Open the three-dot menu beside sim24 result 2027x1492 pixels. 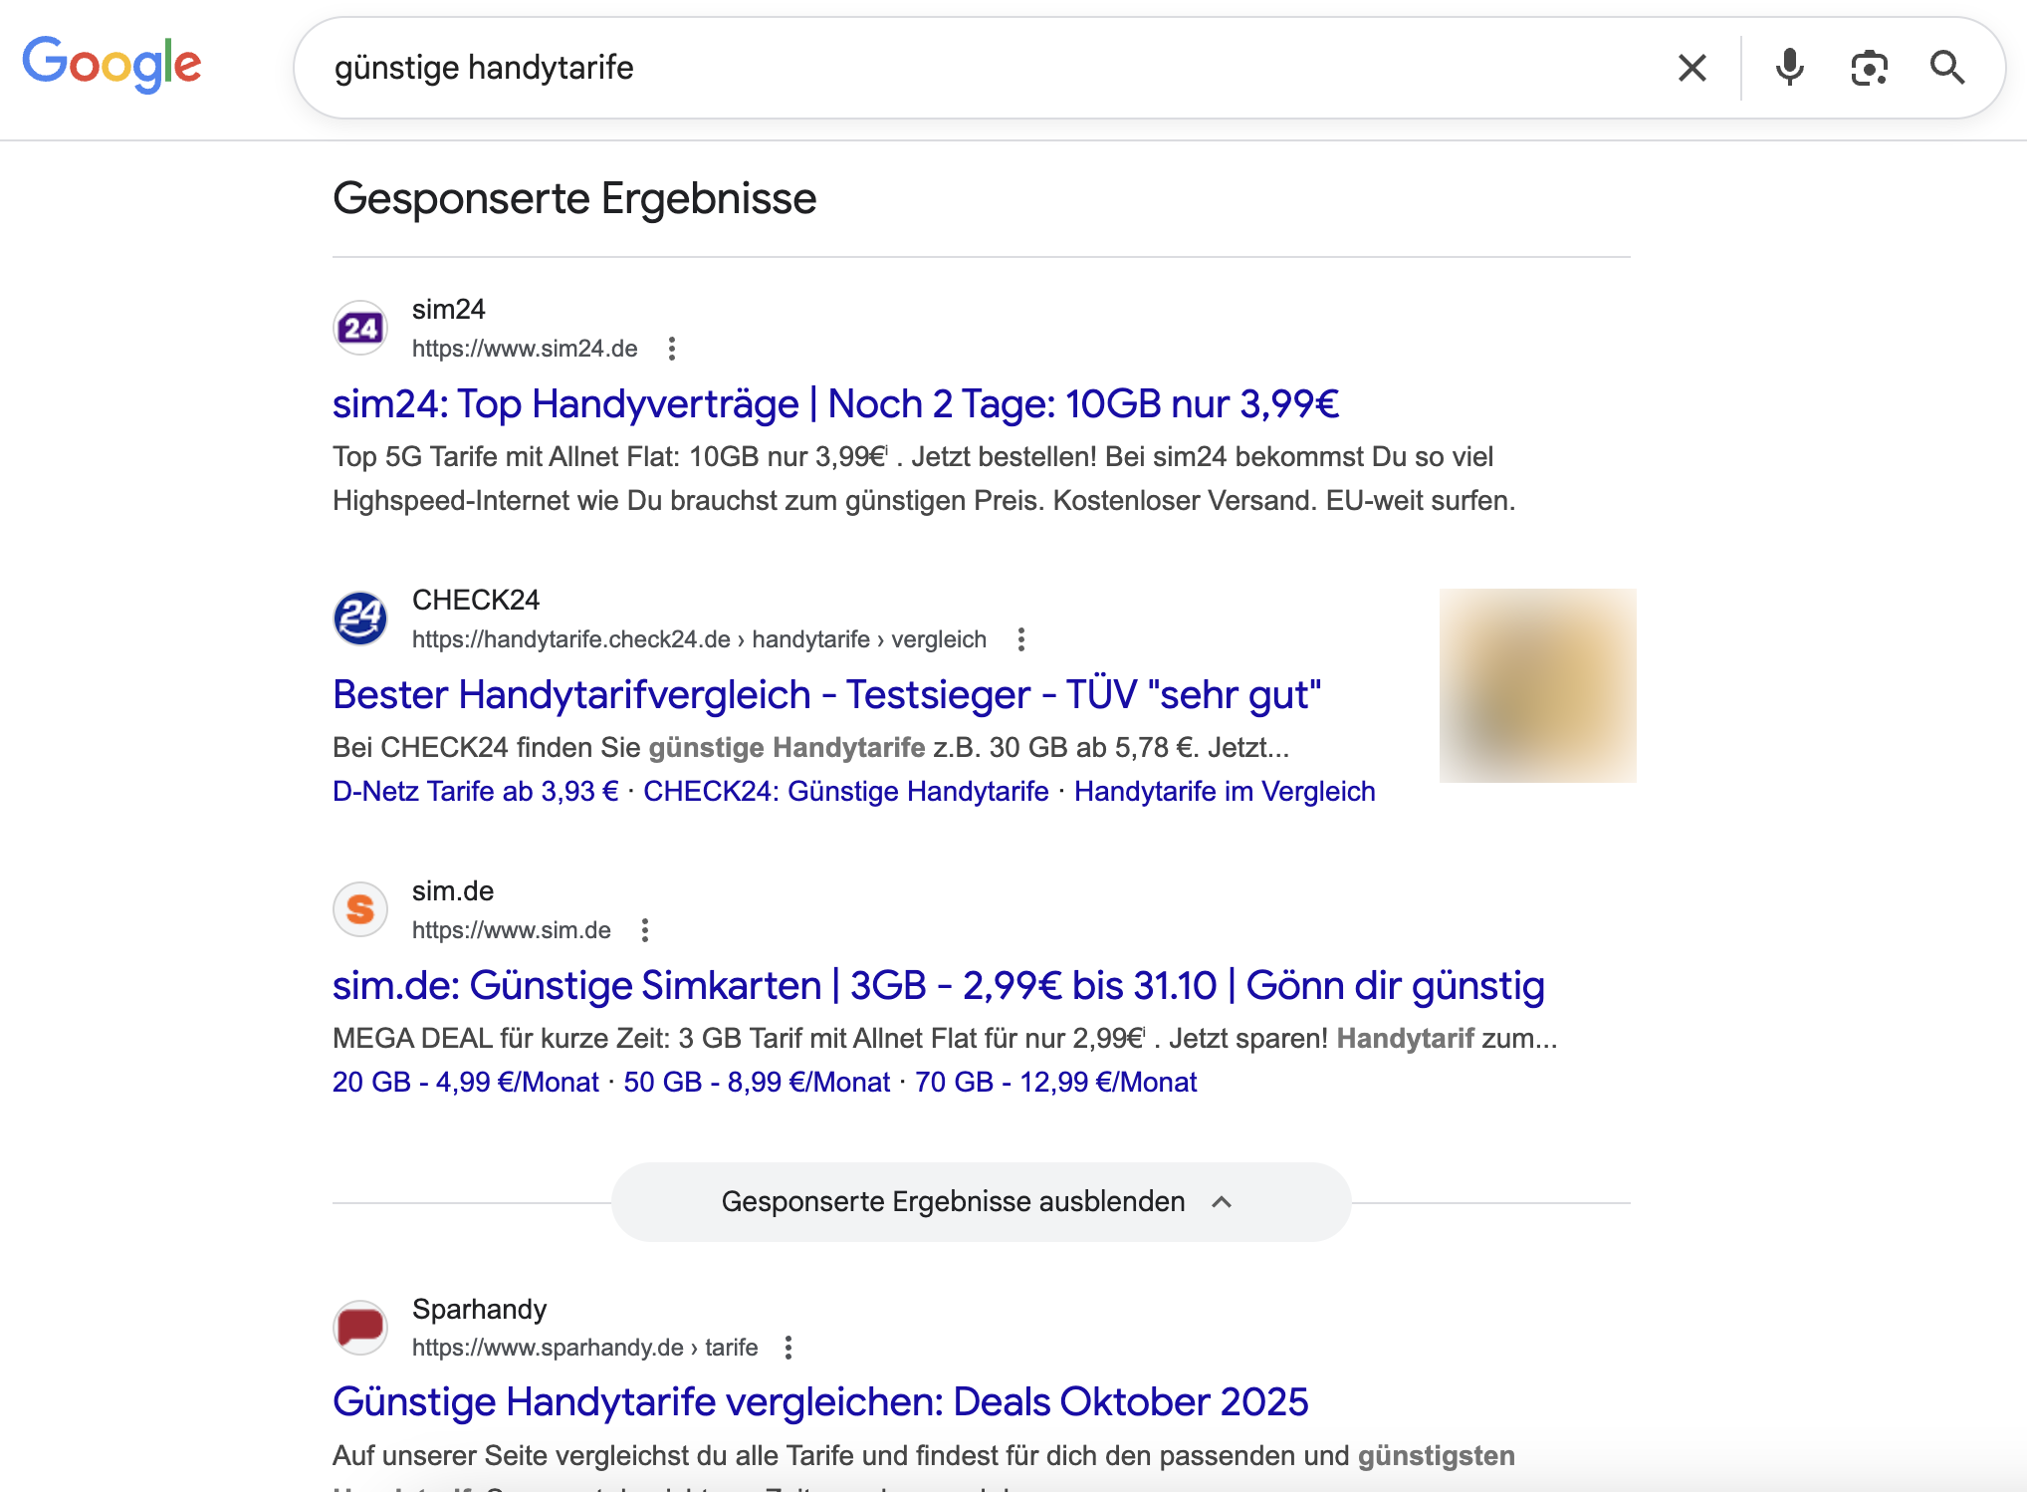pyautogui.click(x=673, y=349)
